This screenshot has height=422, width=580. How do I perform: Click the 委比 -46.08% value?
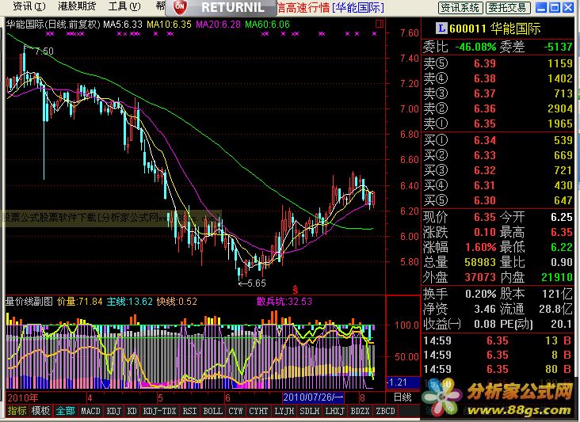point(475,47)
